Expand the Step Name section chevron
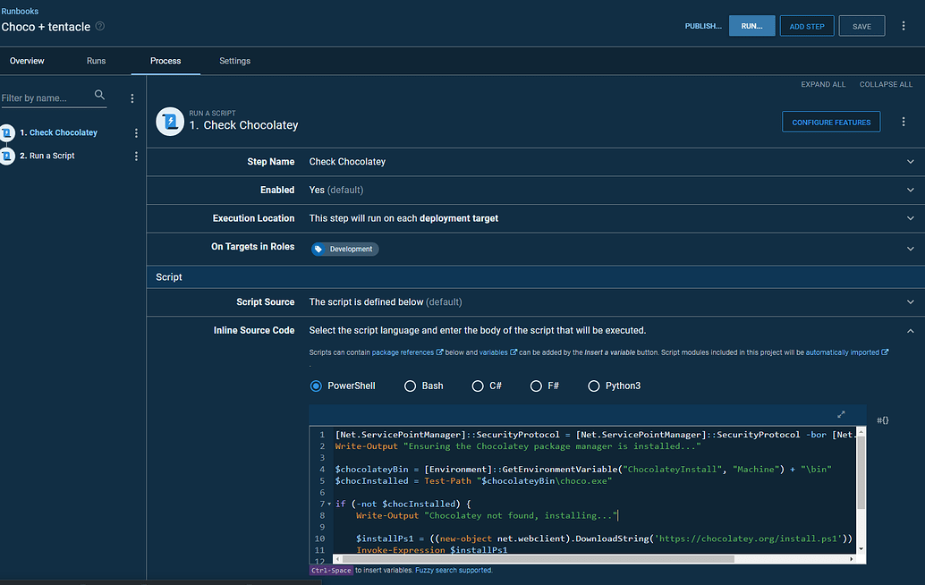925x585 pixels. click(910, 162)
